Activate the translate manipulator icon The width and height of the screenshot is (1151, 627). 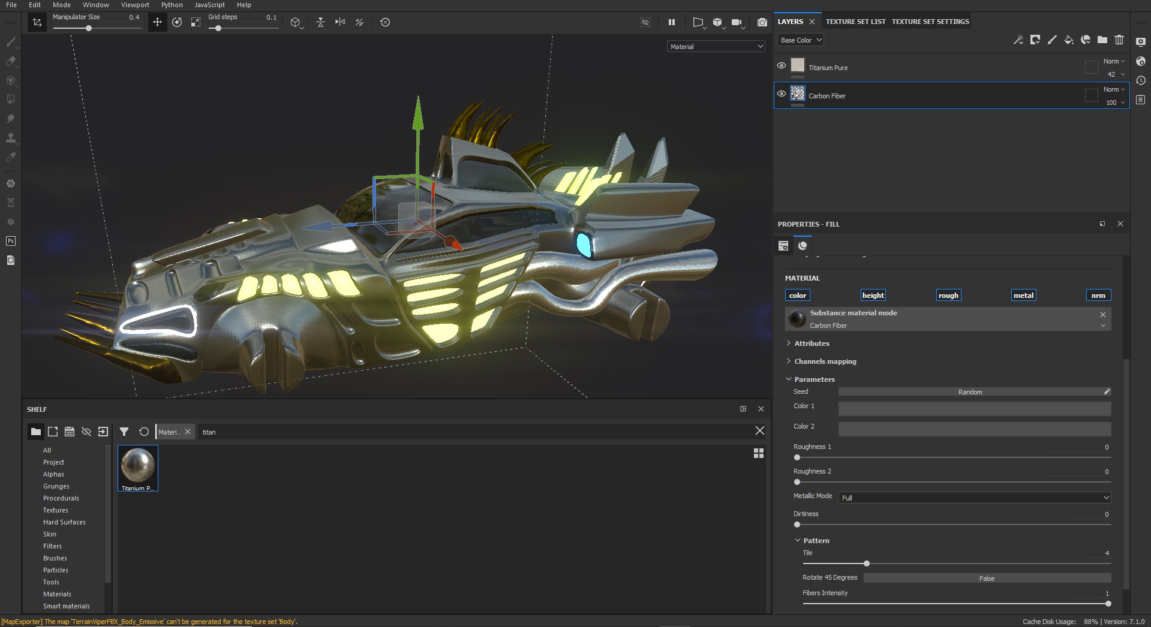click(157, 22)
